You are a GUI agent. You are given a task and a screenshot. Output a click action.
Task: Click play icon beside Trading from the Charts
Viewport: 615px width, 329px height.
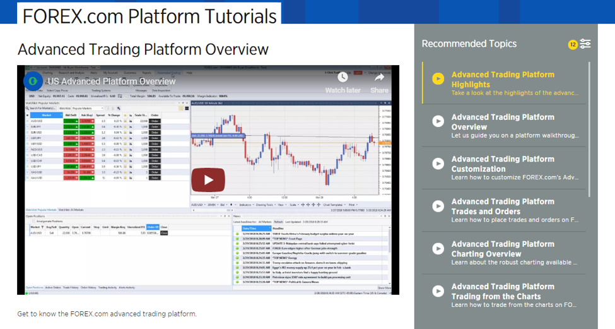[x=438, y=291]
